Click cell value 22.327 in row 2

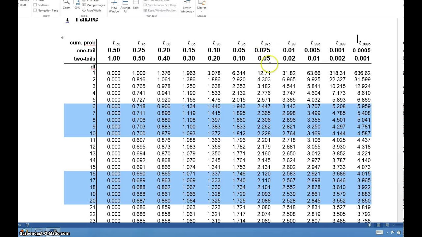point(337,80)
